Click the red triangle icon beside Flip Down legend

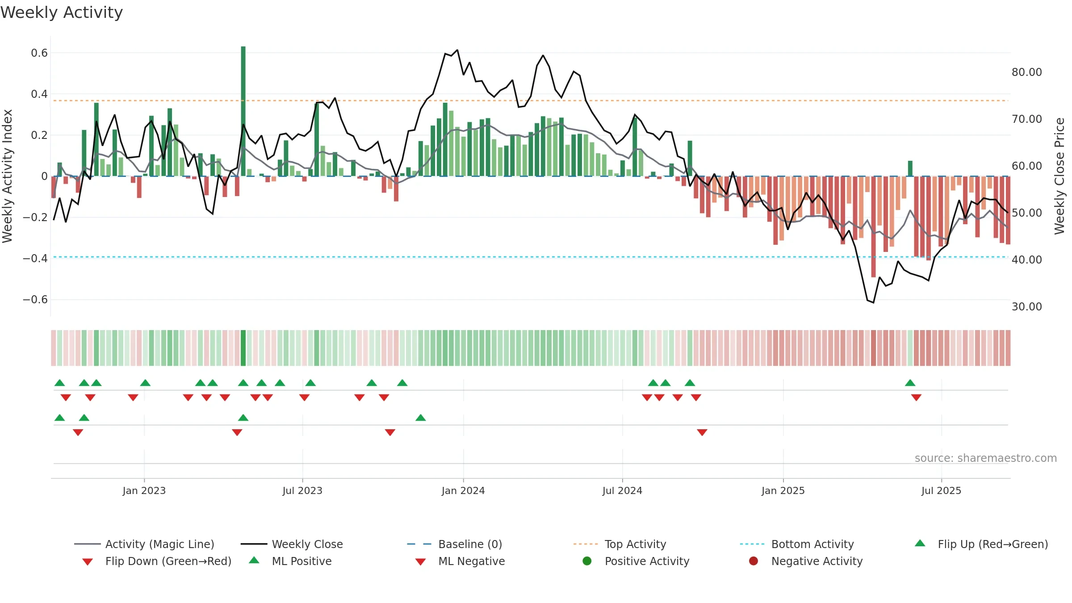pyautogui.click(x=88, y=562)
